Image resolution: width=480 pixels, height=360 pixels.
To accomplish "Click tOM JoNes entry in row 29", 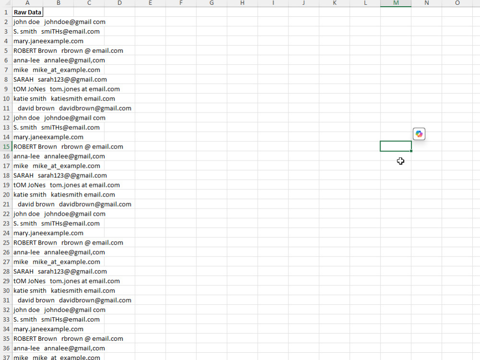I will [x=66, y=281].
